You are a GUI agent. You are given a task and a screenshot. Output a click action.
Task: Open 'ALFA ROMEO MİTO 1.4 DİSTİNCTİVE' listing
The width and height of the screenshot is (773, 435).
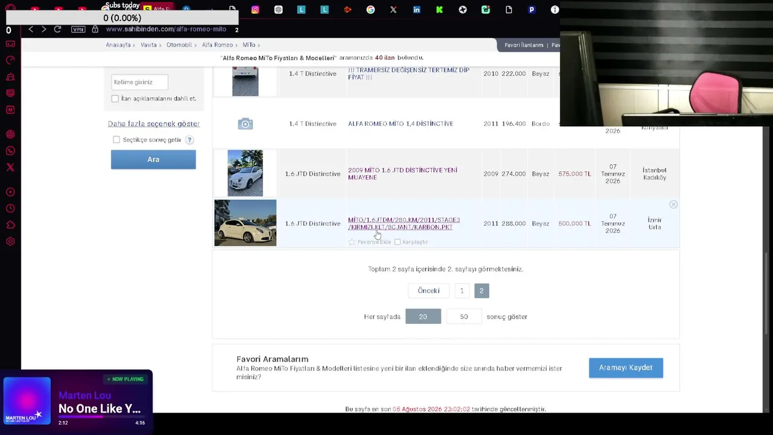400,124
